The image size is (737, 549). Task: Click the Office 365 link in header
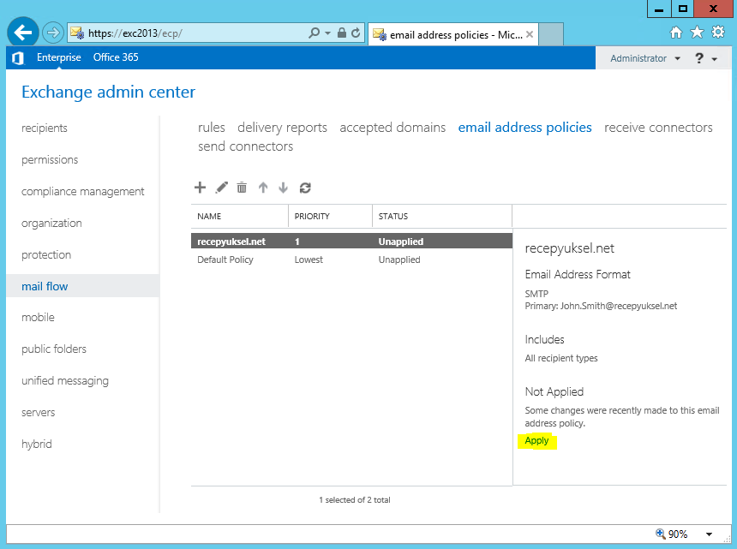(116, 57)
